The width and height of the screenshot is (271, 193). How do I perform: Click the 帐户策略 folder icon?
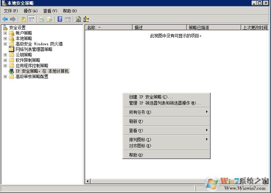pyautogui.click(x=12, y=33)
